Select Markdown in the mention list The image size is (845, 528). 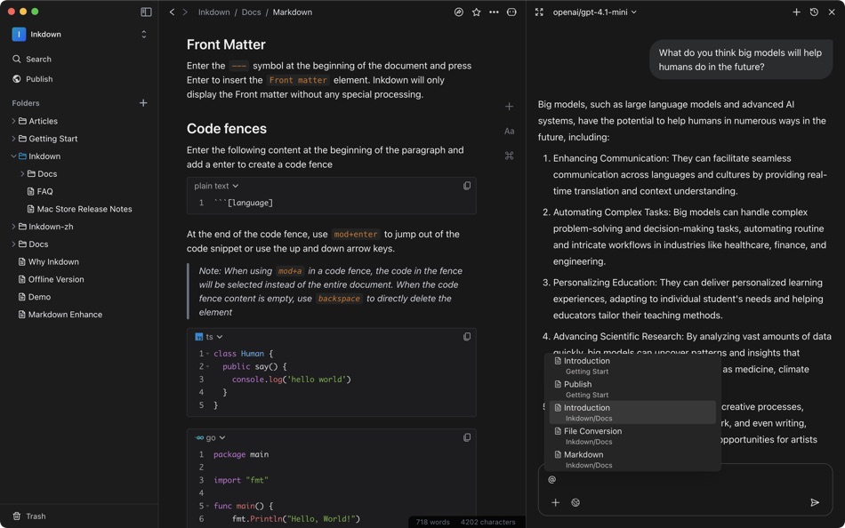pos(632,460)
